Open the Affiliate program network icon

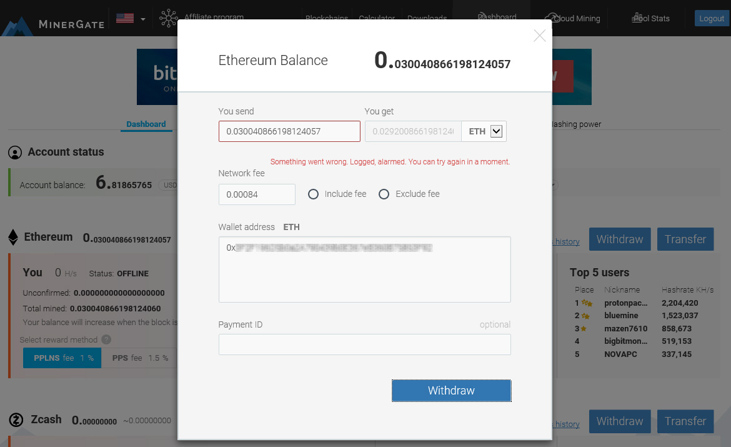click(168, 18)
